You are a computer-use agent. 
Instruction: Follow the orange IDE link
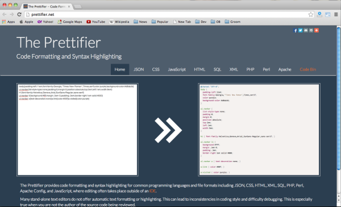click(152, 191)
